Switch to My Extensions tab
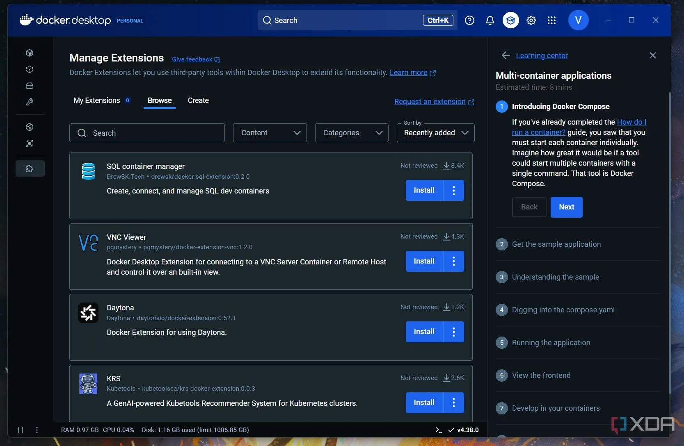684x446 pixels. (x=97, y=100)
